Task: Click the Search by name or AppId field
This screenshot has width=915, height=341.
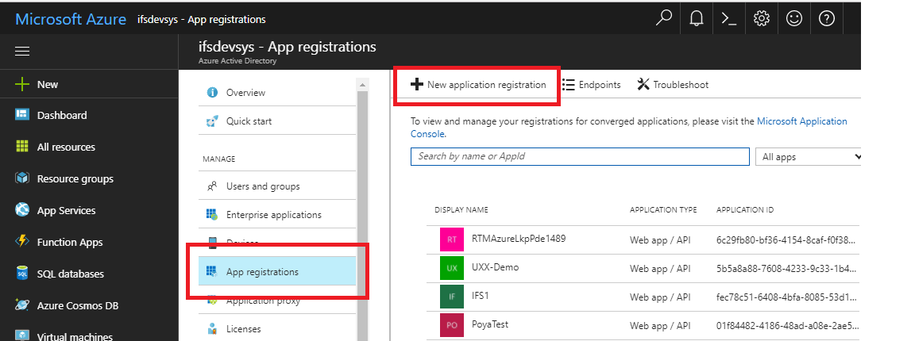Action: 580,157
